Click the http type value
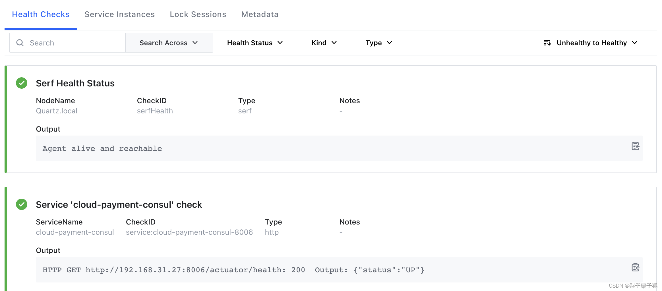 [272, 232]
